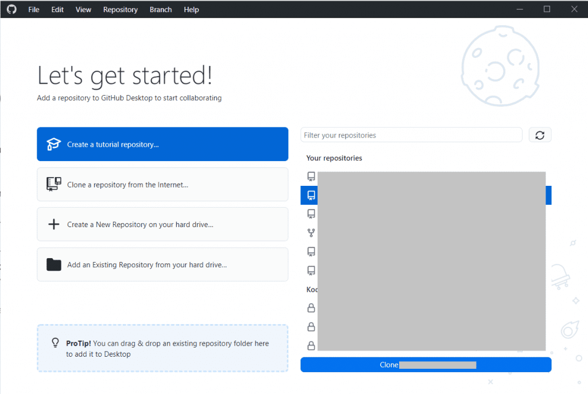The height and width of the screenshot is (394, 588).
Task: Select the highlighted repository in the list
Action: 425,195
